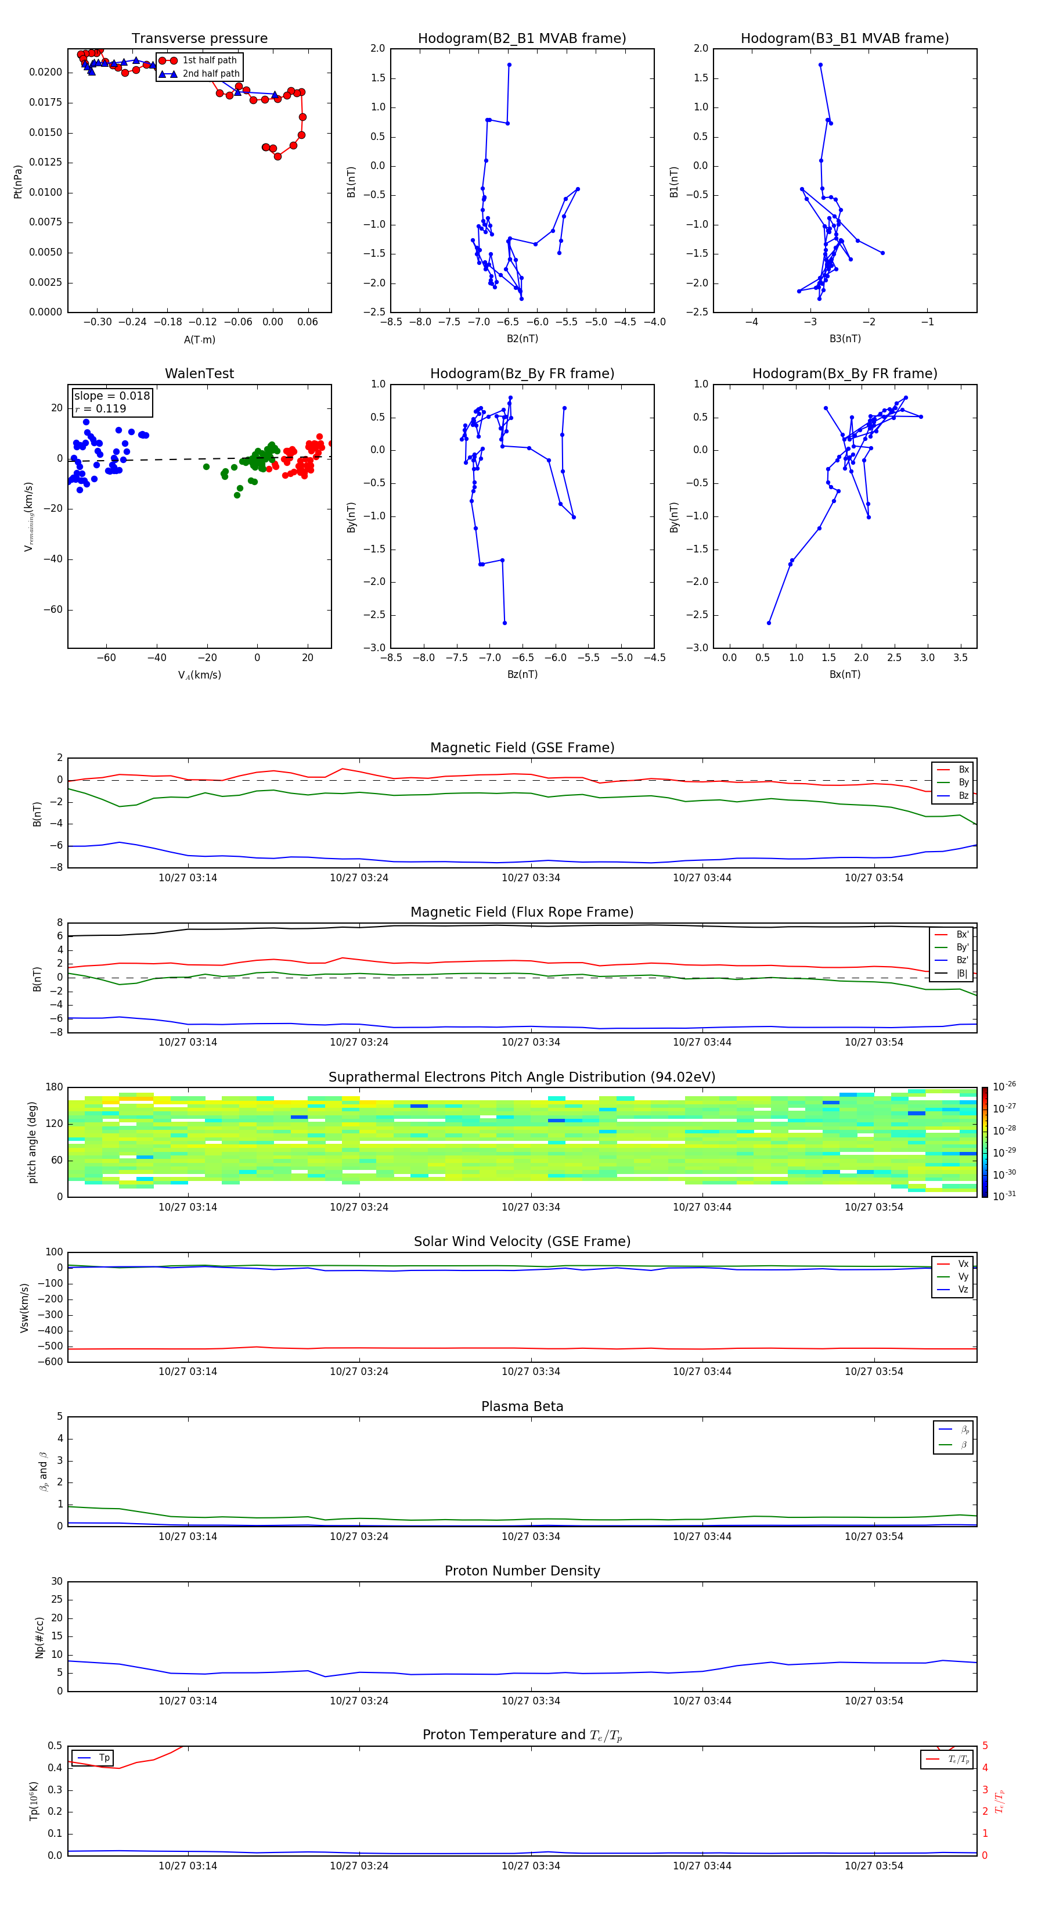The image size is (1045, 1917).
Task: Click the 'Proton Number Density' title
Action: click(522, 1571)
